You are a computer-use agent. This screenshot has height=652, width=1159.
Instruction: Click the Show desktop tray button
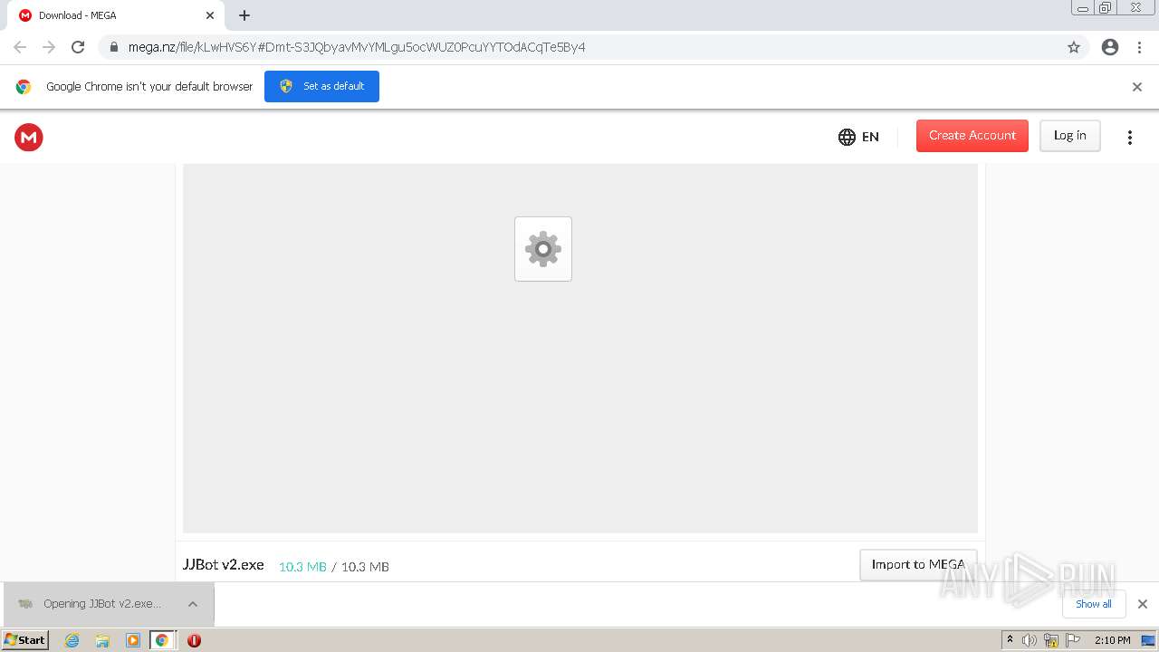pyautogui.click(x=1148, y=640)
